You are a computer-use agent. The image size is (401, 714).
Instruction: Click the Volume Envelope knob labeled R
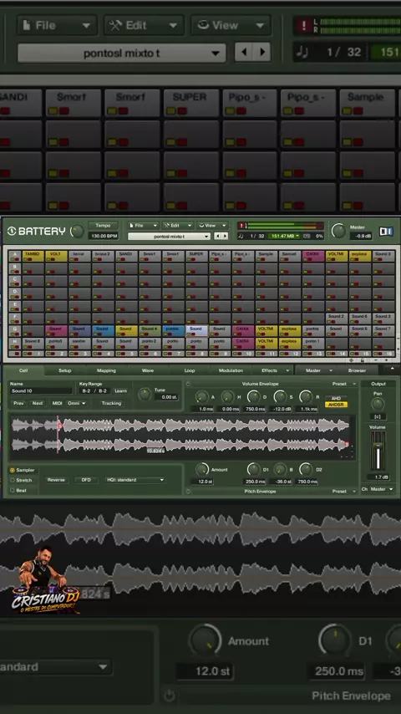307,397
